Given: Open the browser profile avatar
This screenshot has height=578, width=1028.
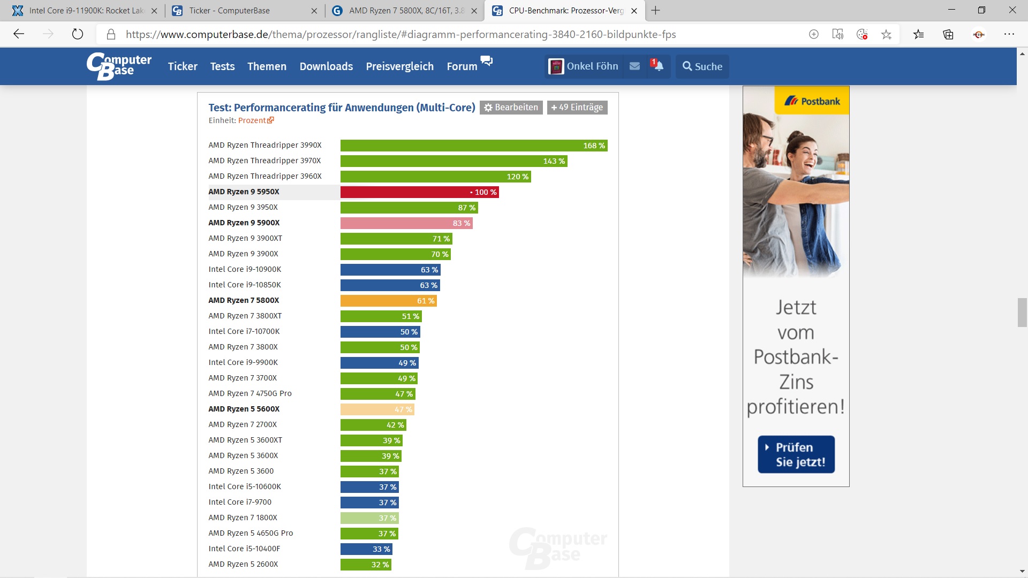Looking at the screenshot, I should tap(979, 35).
